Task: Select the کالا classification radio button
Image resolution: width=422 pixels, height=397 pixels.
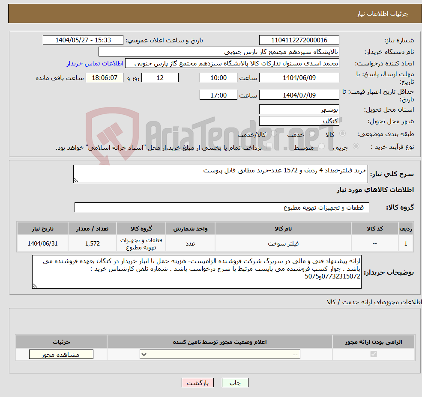Action: 342,133
